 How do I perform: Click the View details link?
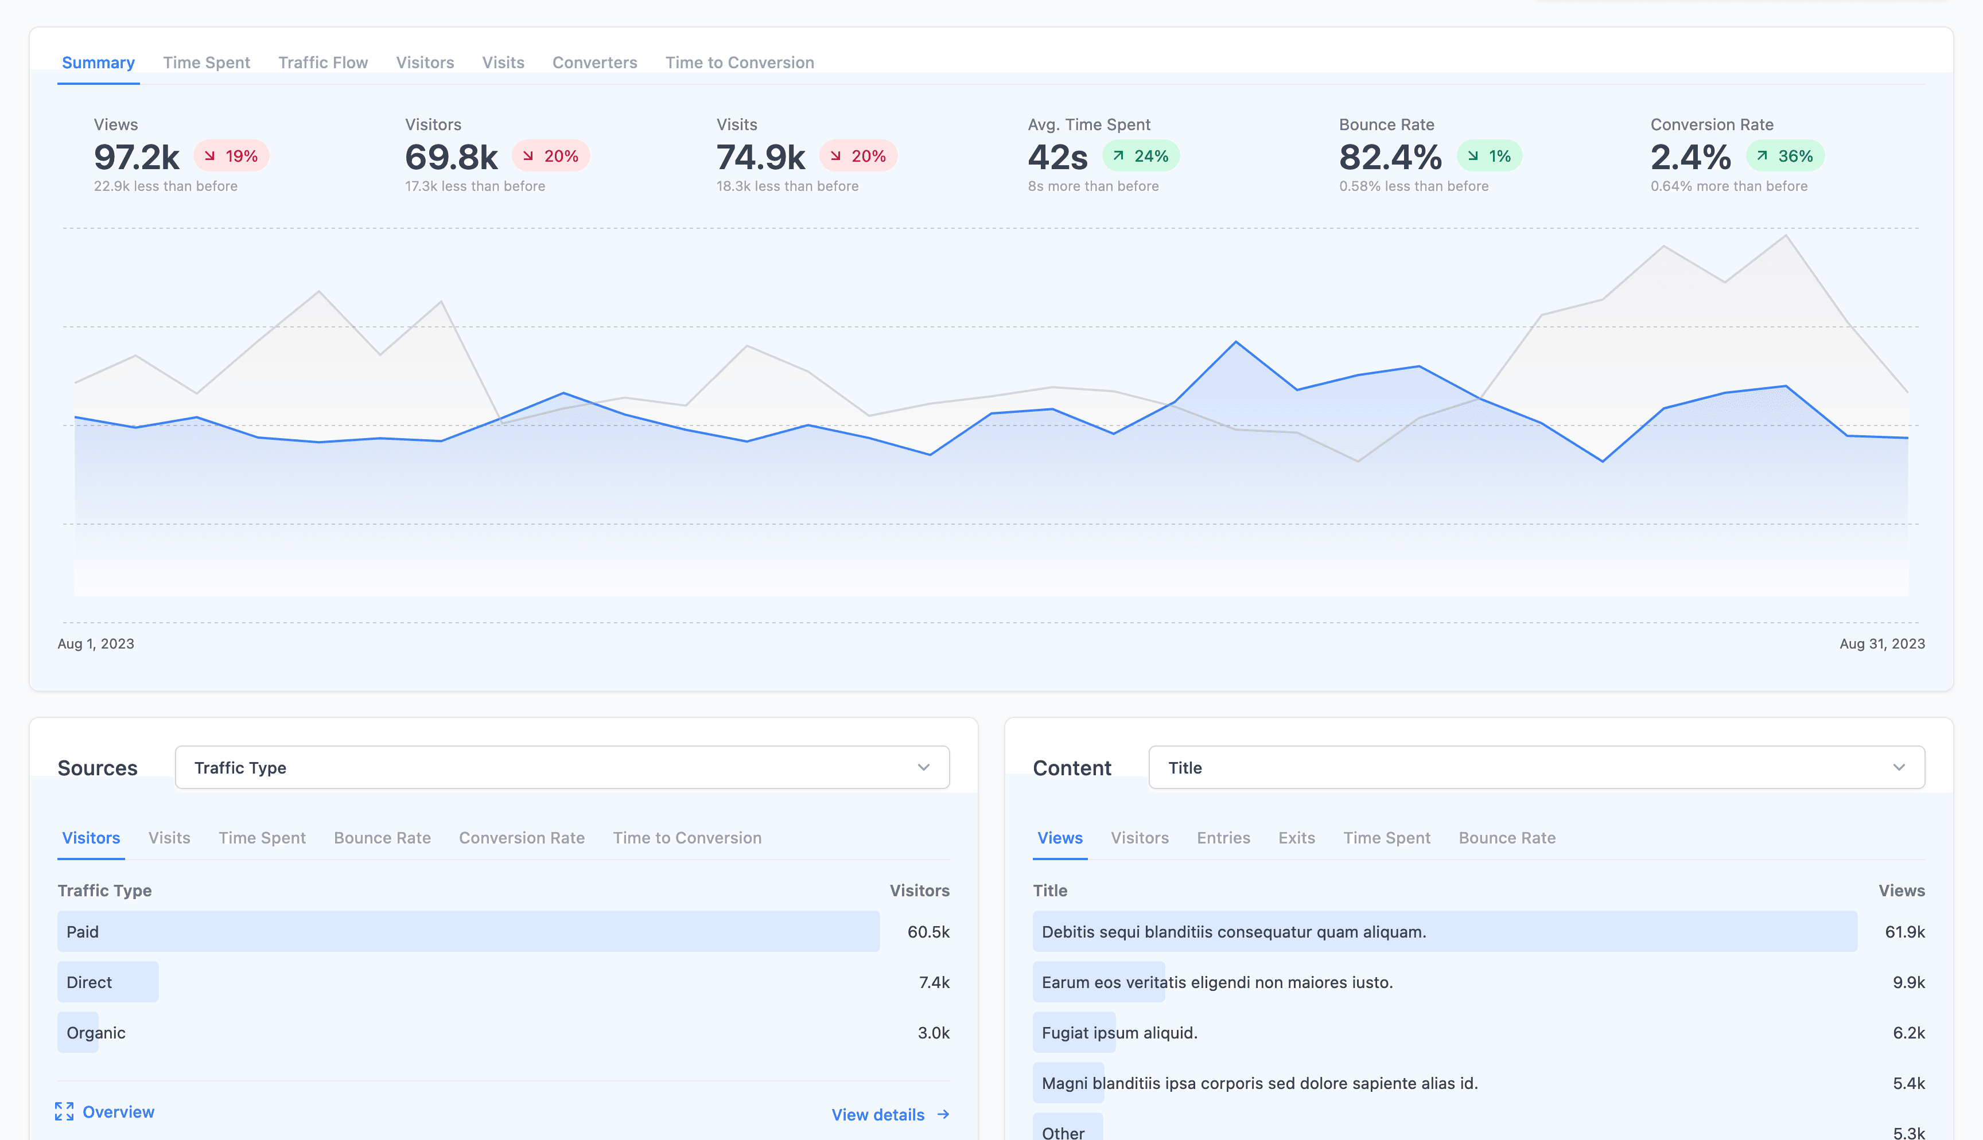[877, 1114]
